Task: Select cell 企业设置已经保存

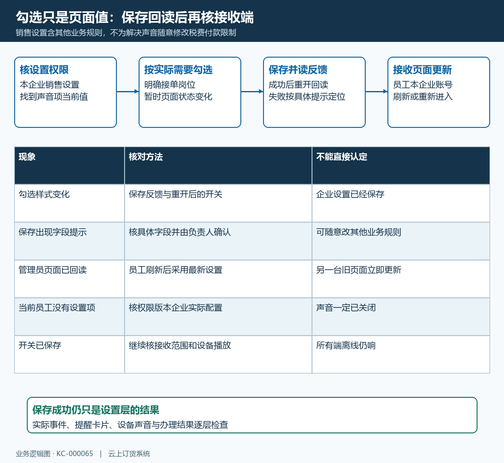Action: tap(401, 203)
